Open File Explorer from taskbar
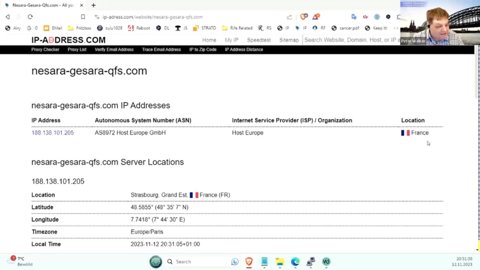 click(280, 262)
